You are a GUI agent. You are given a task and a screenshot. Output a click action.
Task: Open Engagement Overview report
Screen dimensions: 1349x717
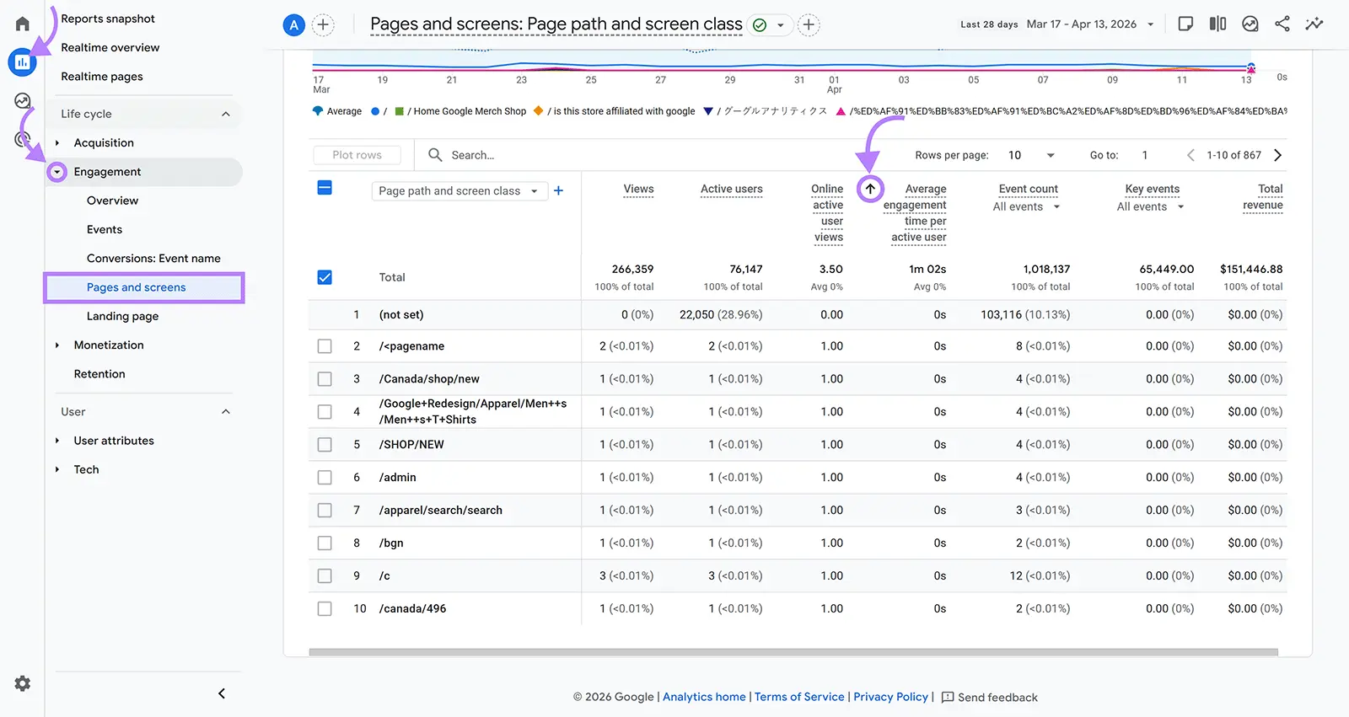(112, 201)
